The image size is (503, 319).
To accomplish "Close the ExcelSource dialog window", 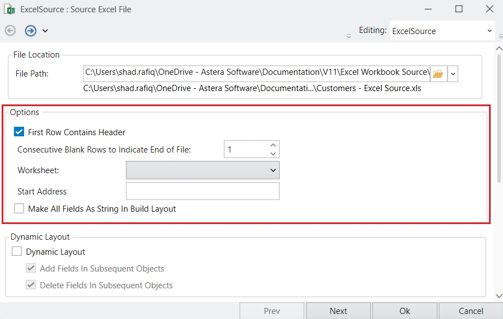I will point(490,9).
